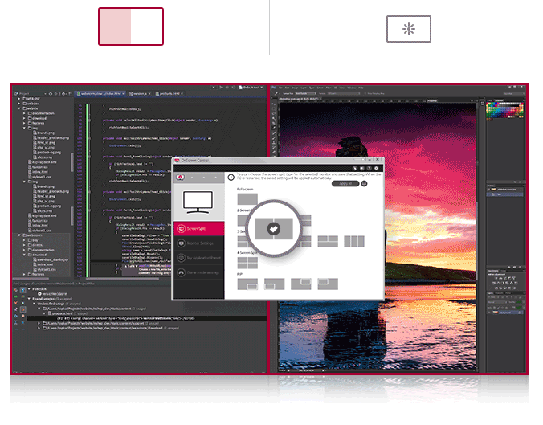
Task: Collapse the Unclassified usage node in Find panel
Action: click(x=35, y=304)
